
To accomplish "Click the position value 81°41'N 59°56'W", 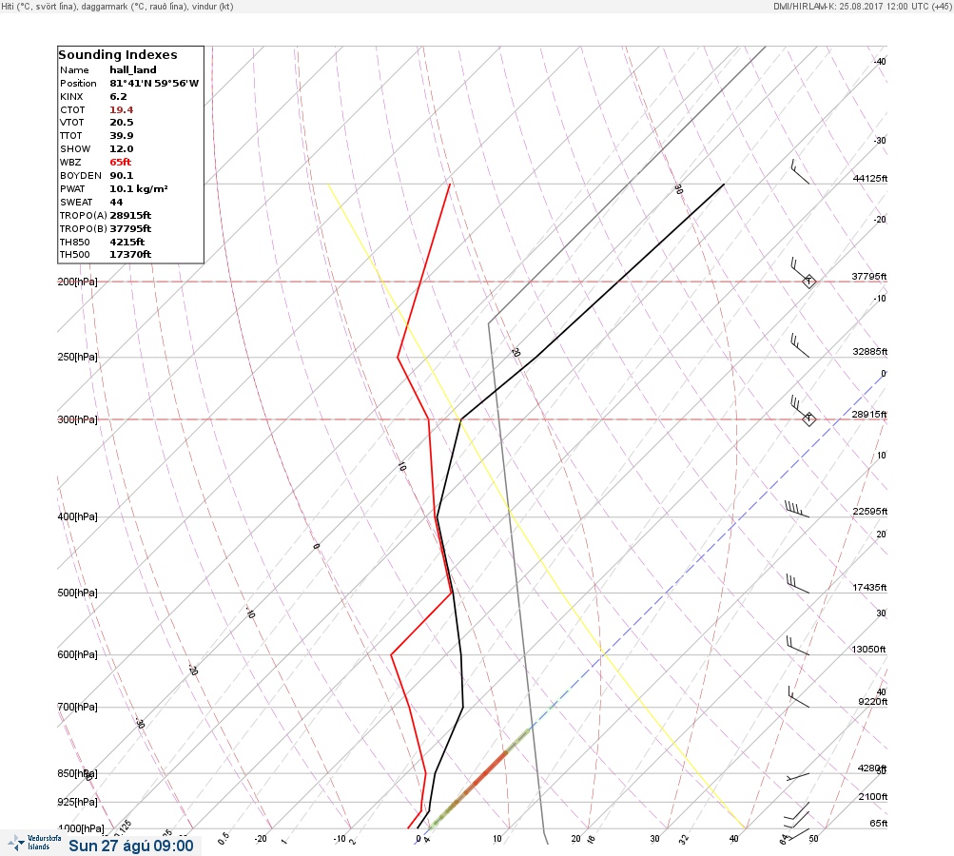I will [154, 84].
